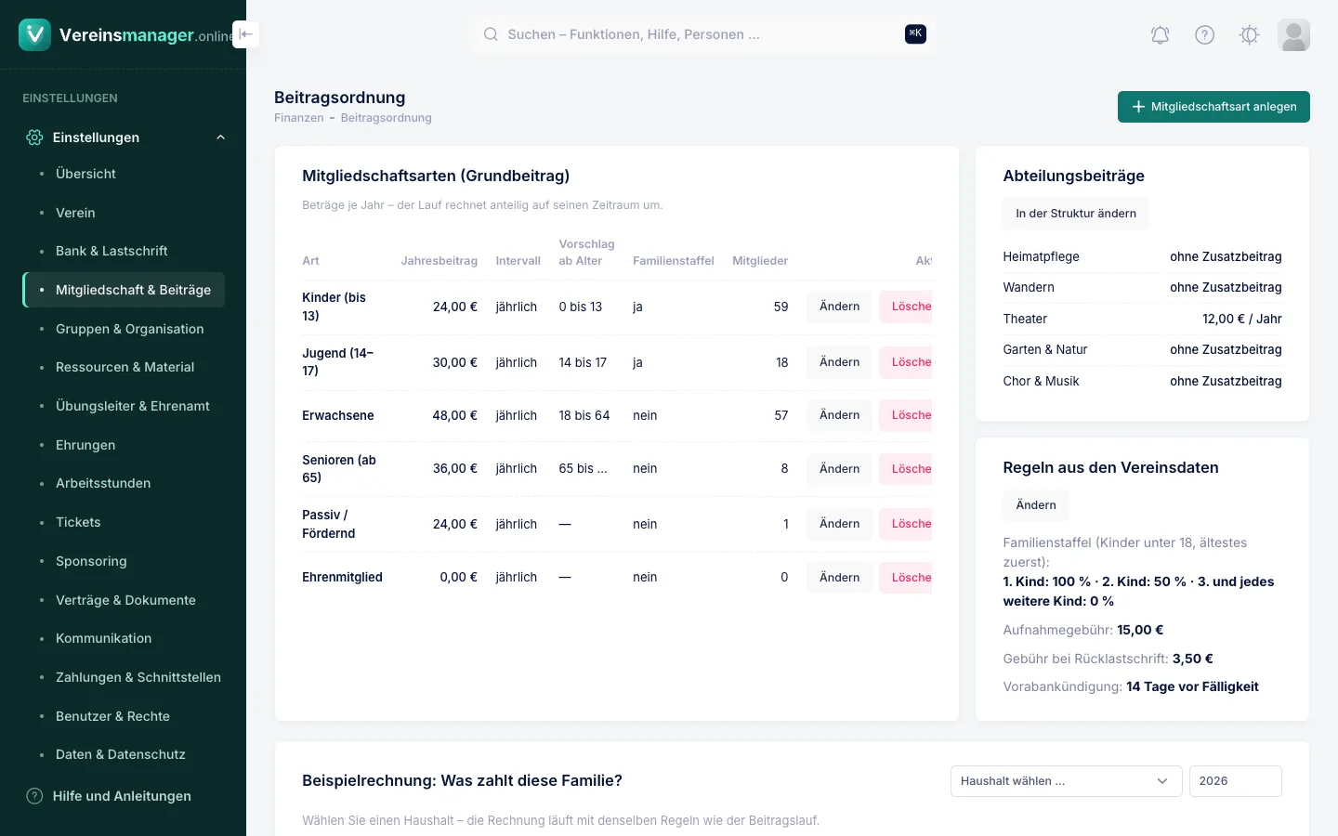Image resolution: width=1338 pixels, height=836 pixels.
Task: Open Kommunikation settings
Action: [124, 638]
